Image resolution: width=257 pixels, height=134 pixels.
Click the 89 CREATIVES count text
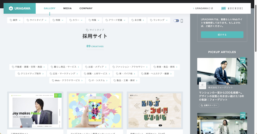pos(95,46)
